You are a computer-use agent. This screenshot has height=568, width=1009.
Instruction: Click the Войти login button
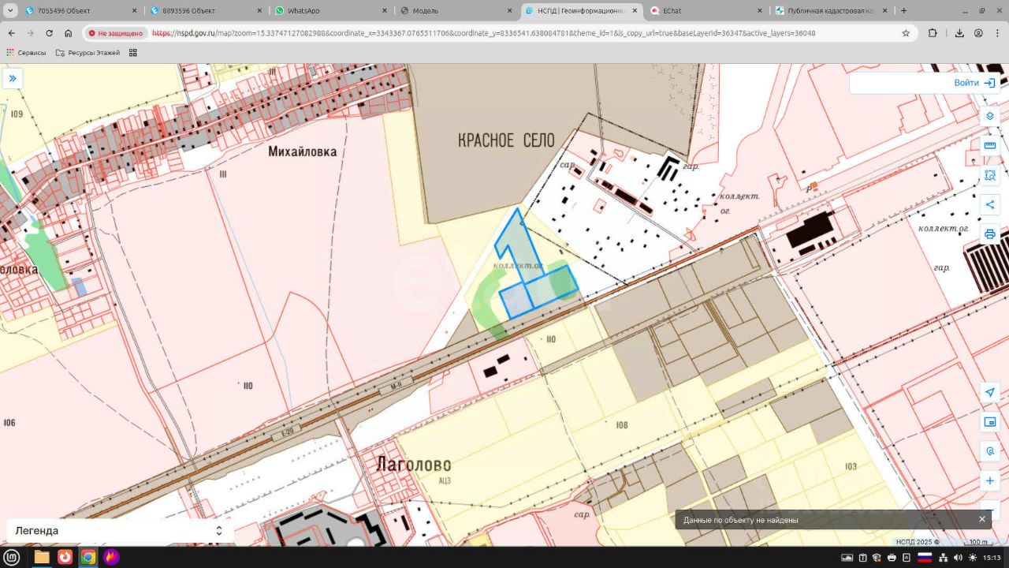974,83
